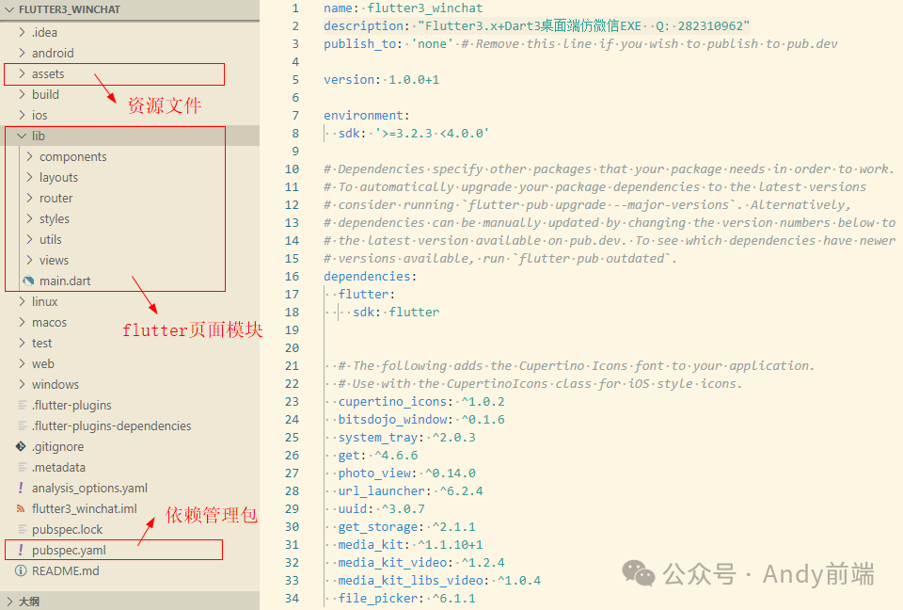Click the 'environment' key on line 7
Viewport: 903px width, 610px height.
[363, 115]
